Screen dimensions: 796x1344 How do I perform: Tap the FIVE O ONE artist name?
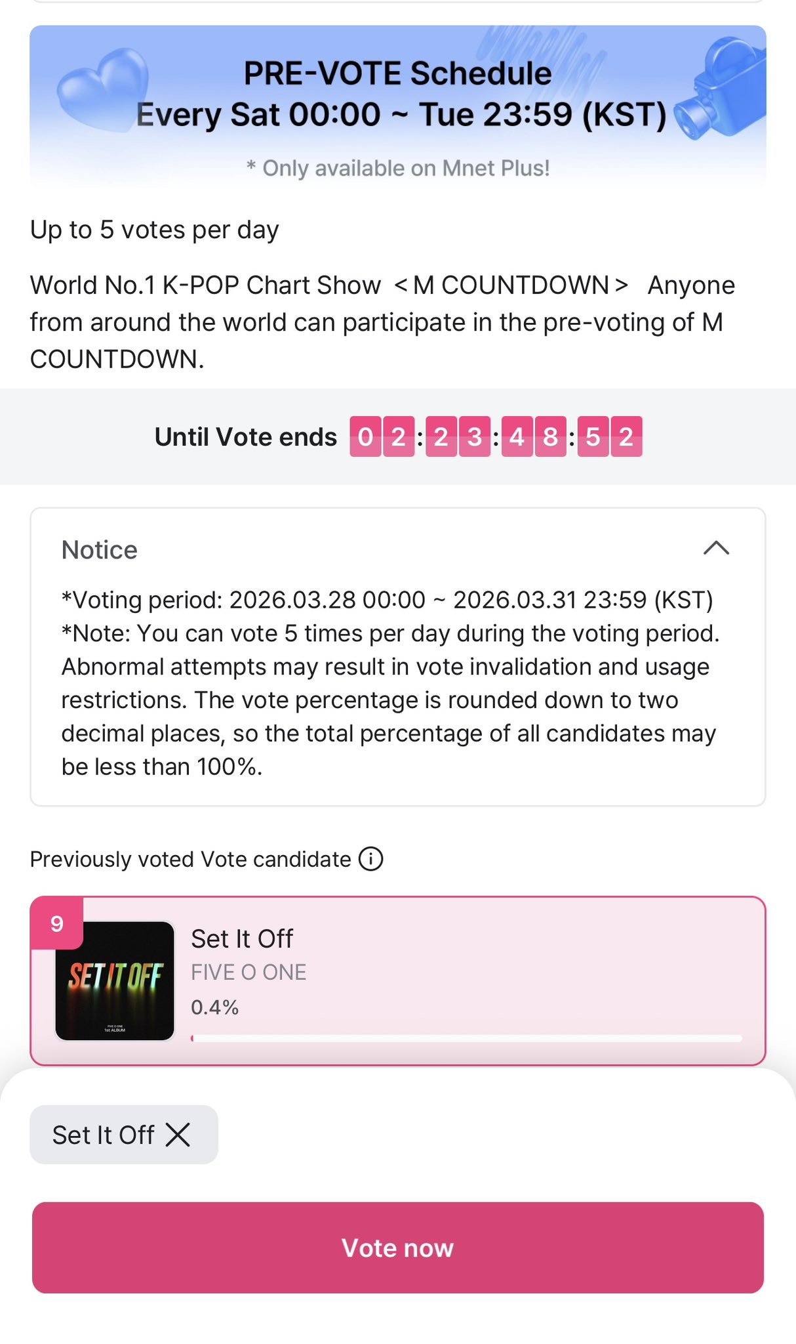pyautogui.click(x=249, y=972)
